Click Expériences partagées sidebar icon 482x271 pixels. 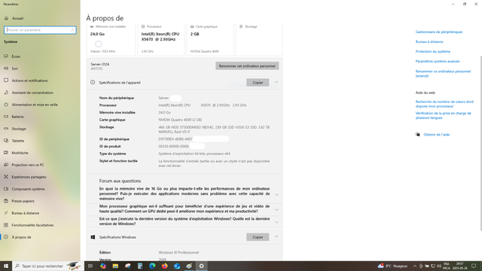6,177
